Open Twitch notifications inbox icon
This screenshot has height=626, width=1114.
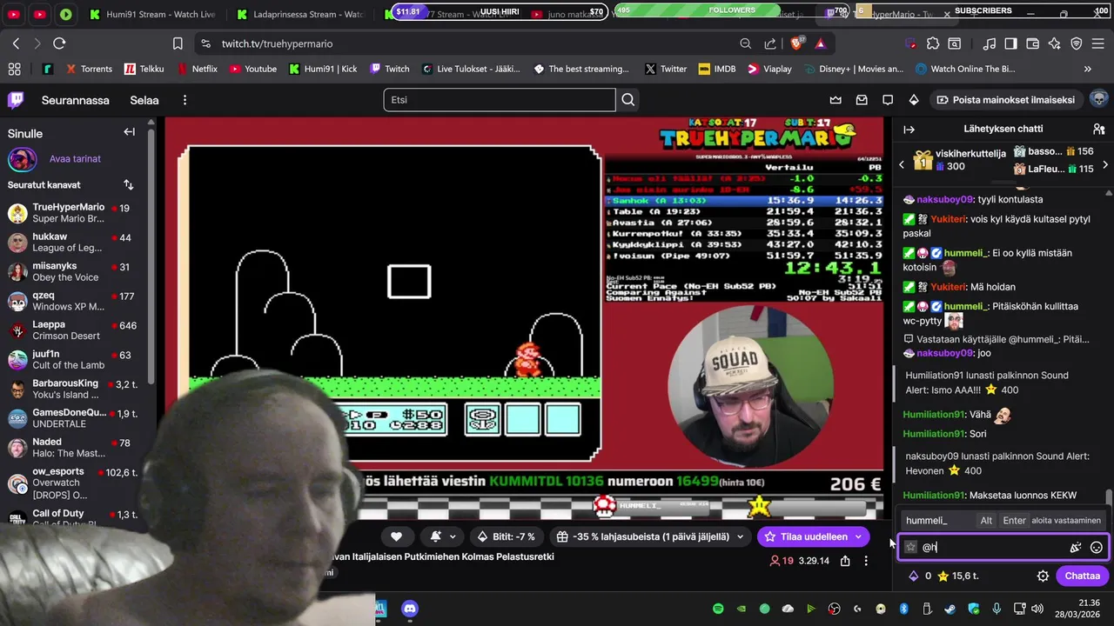tap(862, 100)
